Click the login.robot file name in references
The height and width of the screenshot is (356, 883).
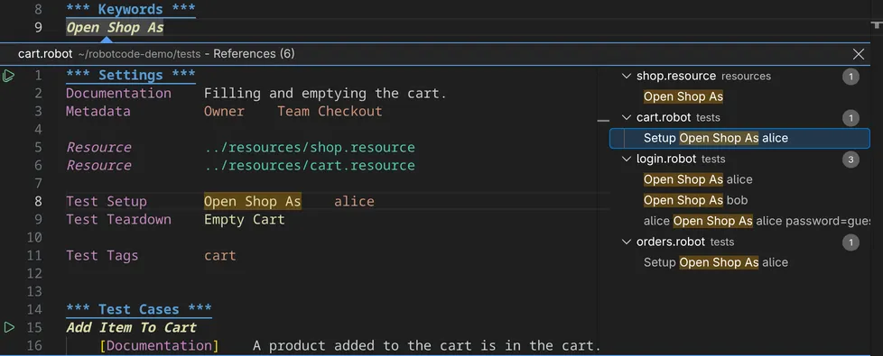coord(666,159)
